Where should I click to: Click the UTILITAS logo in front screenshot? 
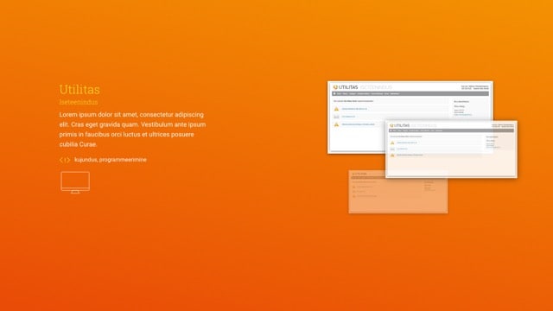[x=399, y=125]
